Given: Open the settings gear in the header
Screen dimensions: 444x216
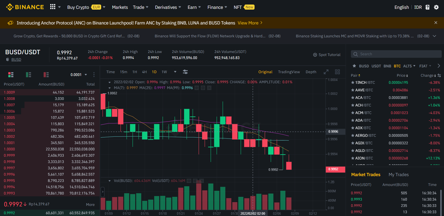Looking at the screenshot, I should coord(436,7).
